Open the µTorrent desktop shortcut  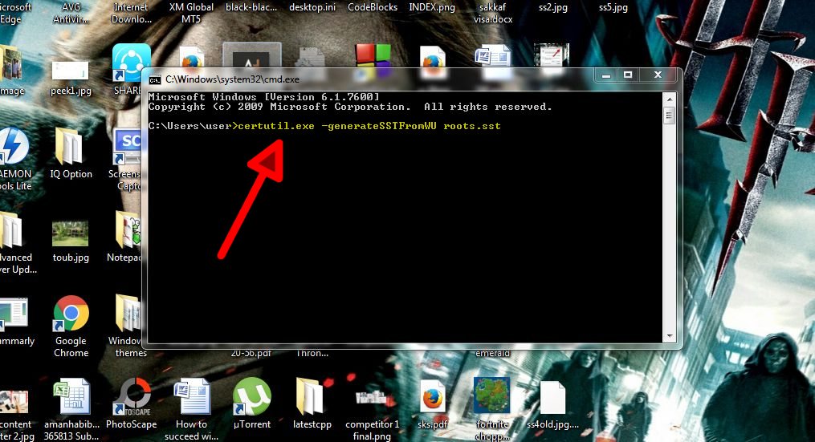point(251,396)
